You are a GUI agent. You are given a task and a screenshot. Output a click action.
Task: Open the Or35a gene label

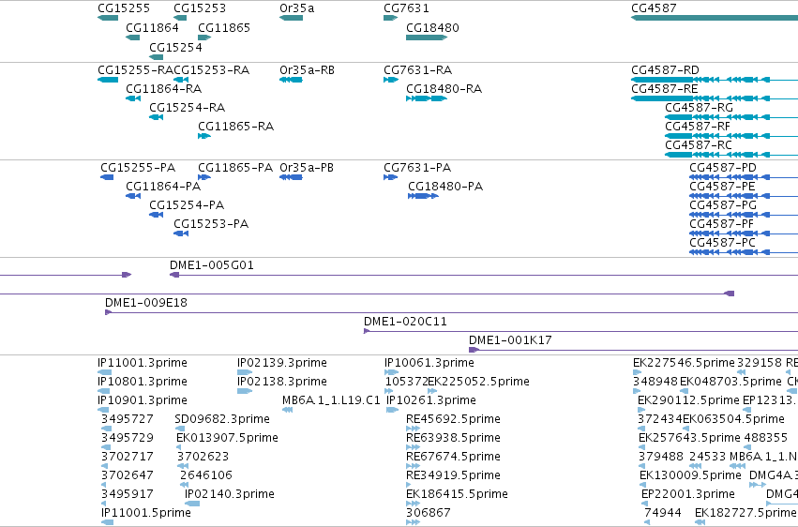[x=296, y=8]
